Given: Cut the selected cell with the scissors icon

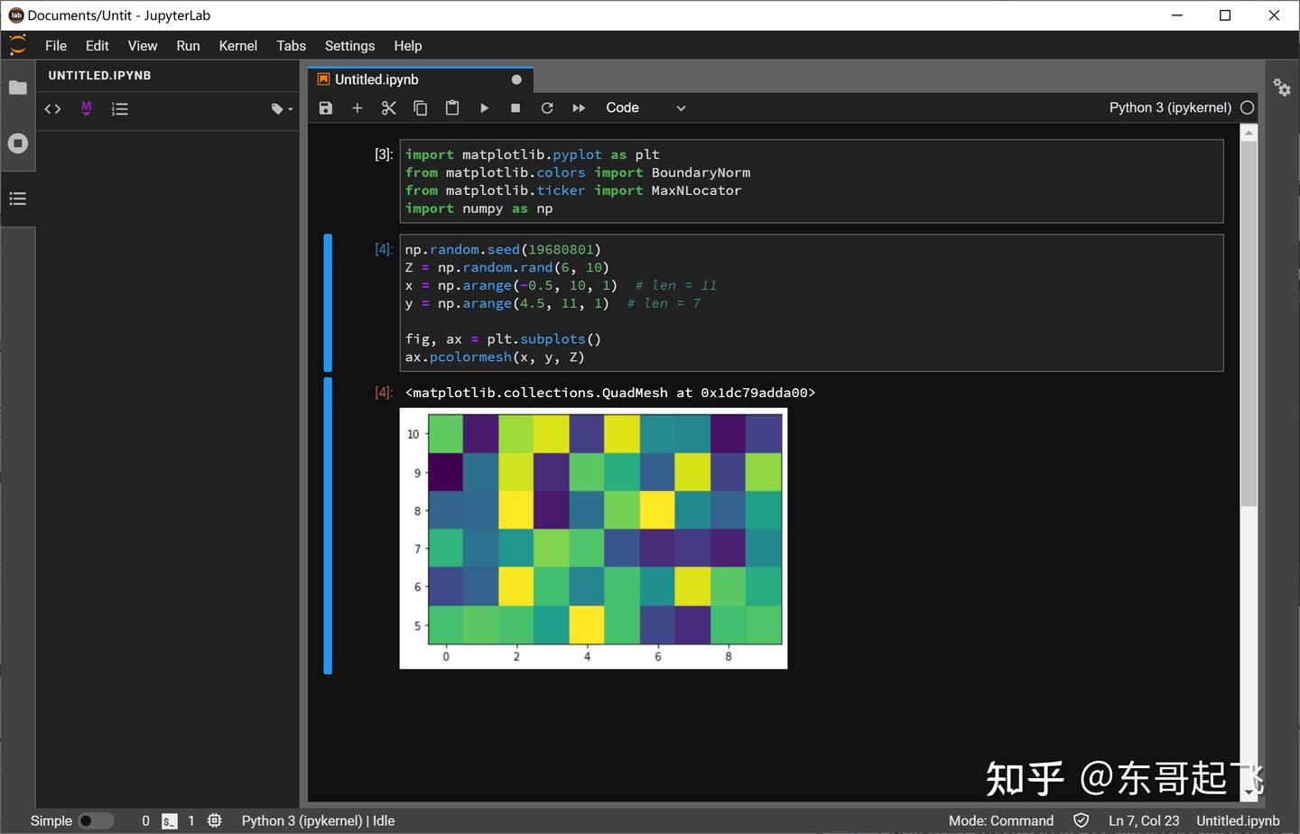Looking at the screenshot, I should (388, 107).
